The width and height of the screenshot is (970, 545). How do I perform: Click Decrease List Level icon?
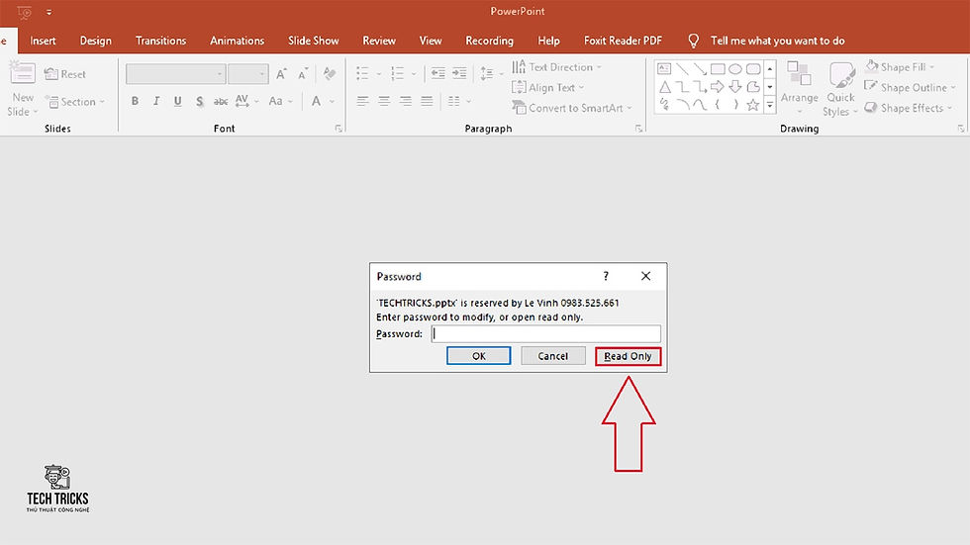(x=437, y=73)
